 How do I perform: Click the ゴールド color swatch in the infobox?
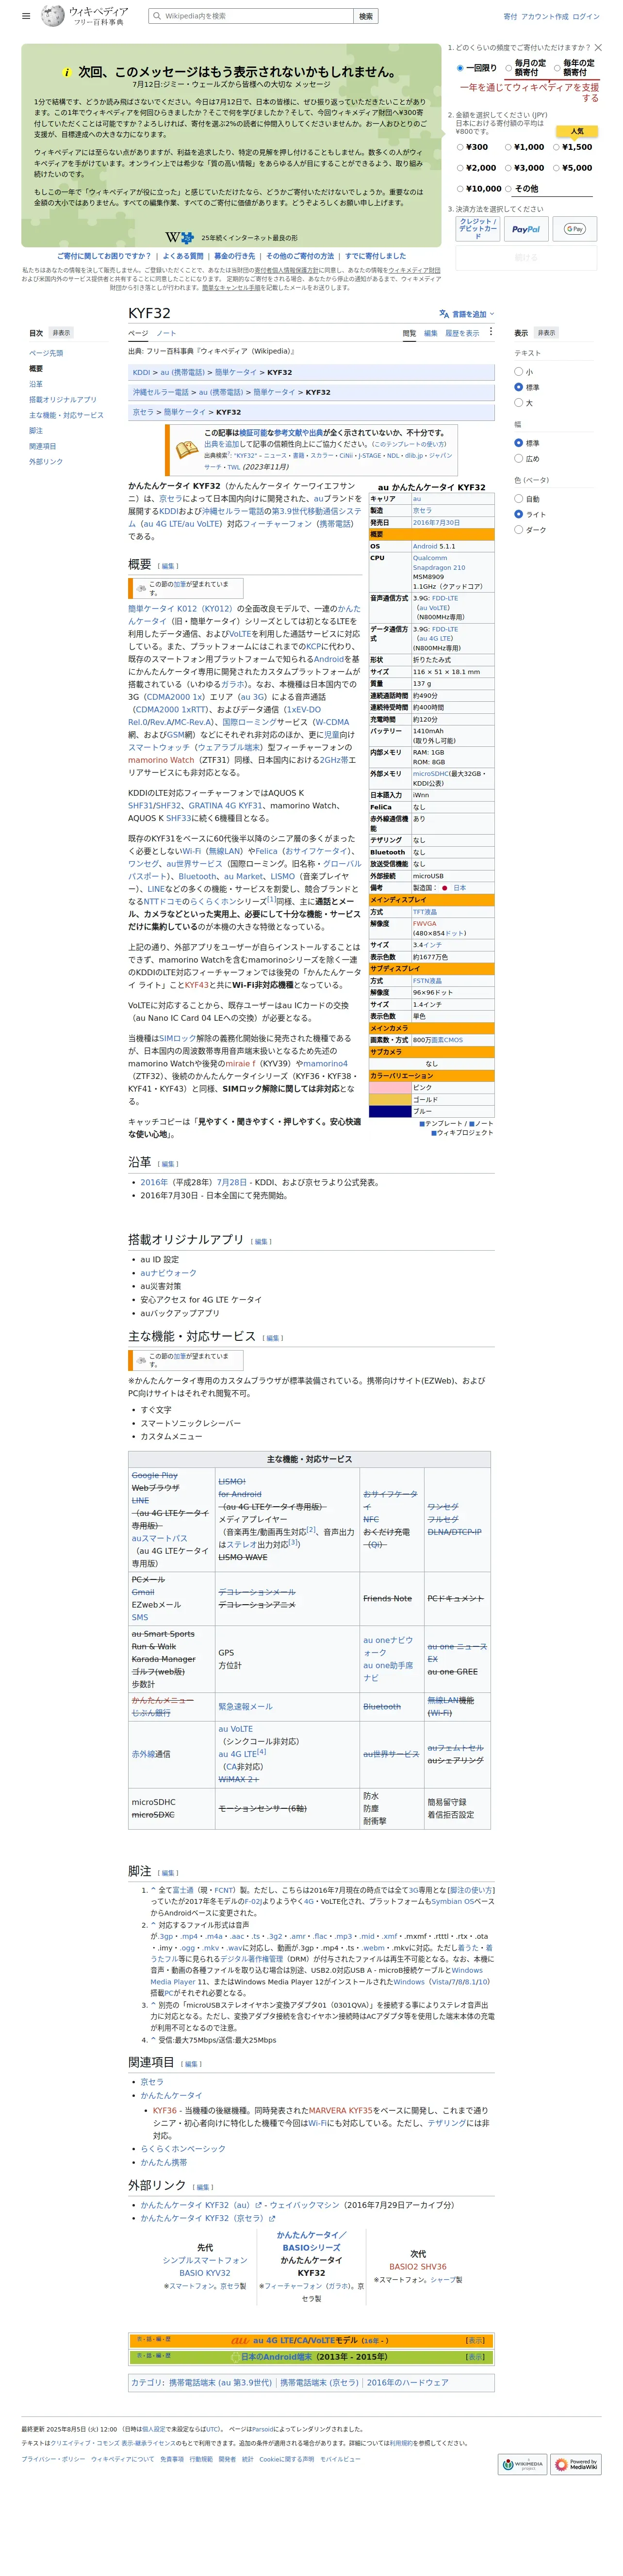(390, 1099)
